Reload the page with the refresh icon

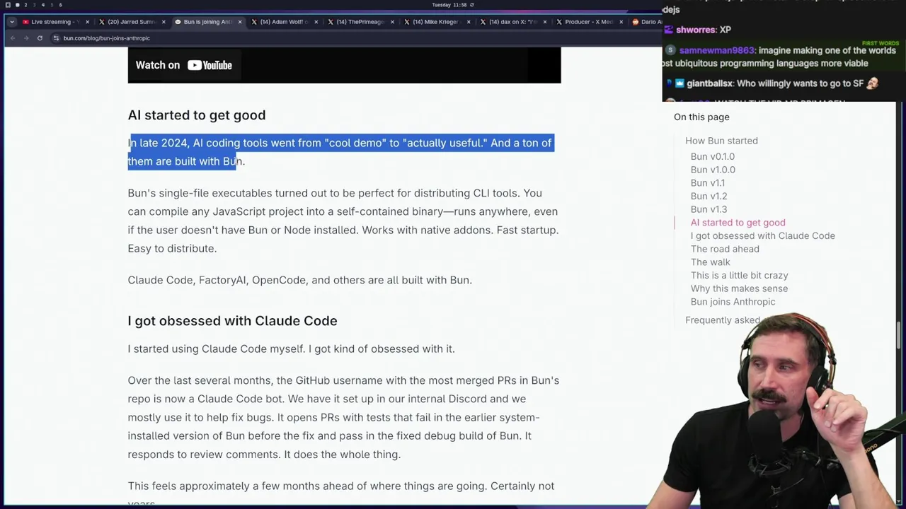point(40,38)
